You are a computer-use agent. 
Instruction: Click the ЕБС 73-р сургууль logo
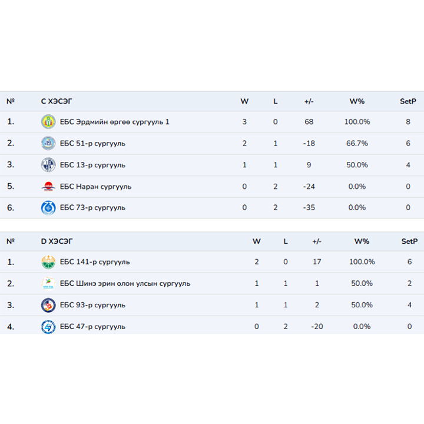(x=48, y=208)
